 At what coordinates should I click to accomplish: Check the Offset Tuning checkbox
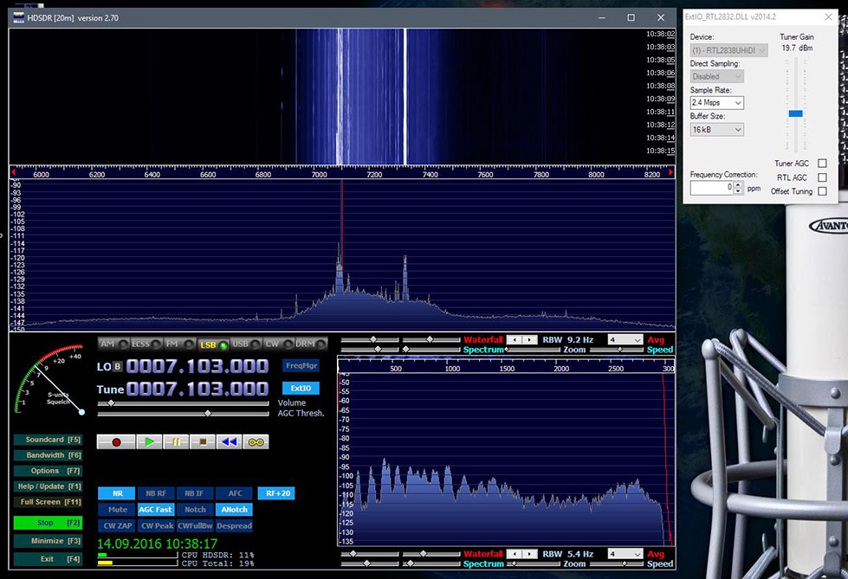tap(822, 191)
